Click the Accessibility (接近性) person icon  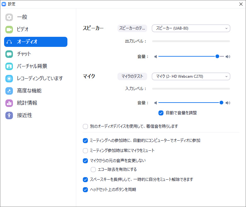(9, 115)
